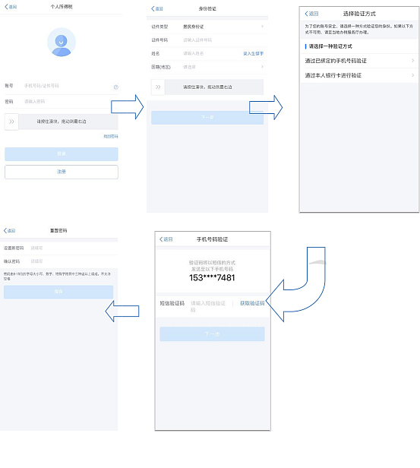Click slider handle arrows on login screen
The image size is (420, 468).
tap(11, 122)
